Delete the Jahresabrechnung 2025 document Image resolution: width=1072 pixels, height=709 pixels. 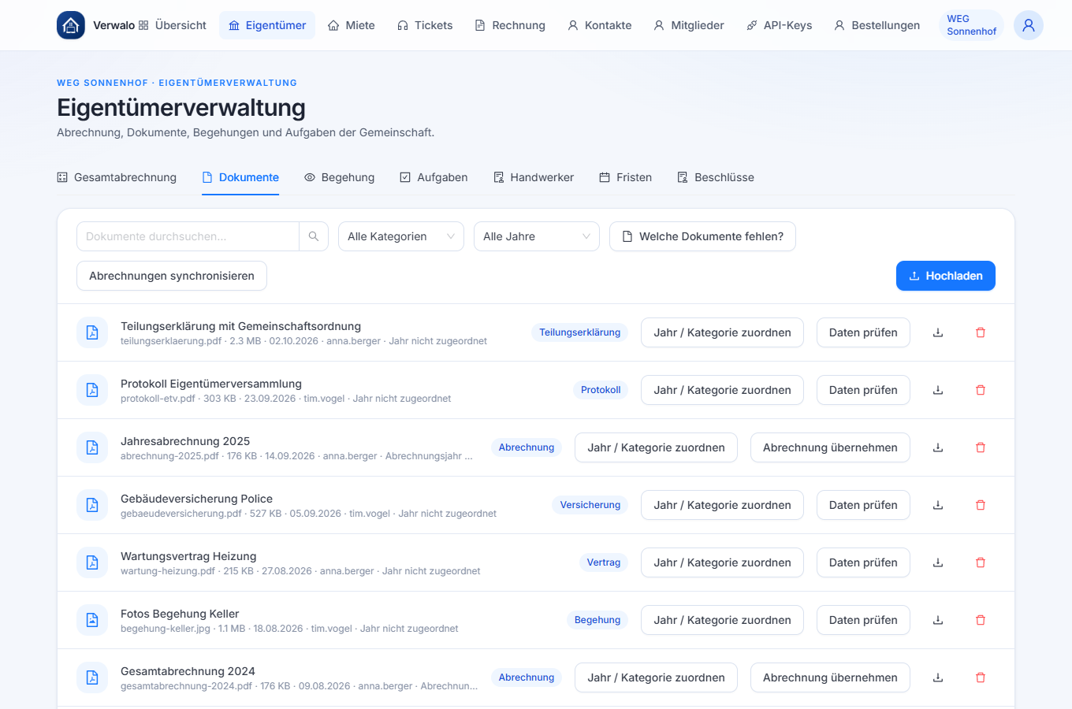pyautogui.click(x=981, y=447)
